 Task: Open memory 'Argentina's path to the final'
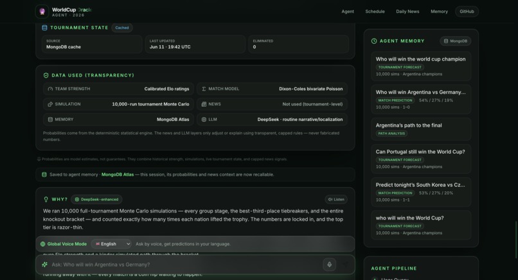pyautogui.click(x=421, y=129)
